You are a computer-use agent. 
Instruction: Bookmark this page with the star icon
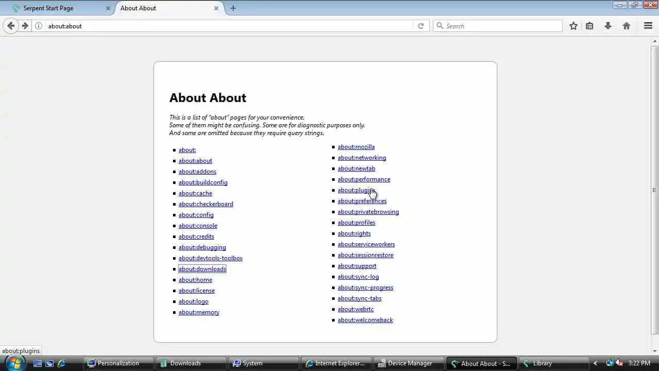(x=574, y=26)
